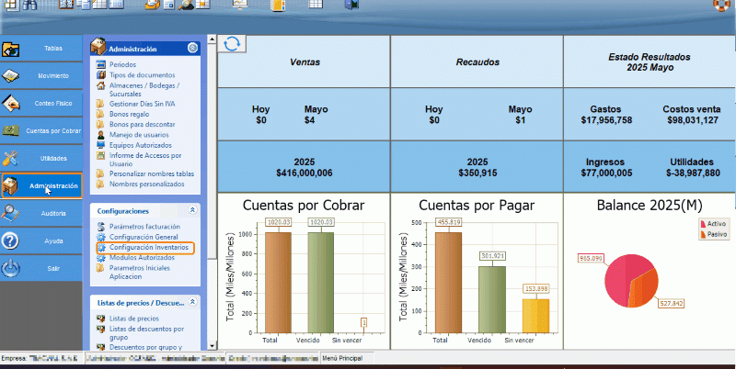The image size is (736, 369).
Task: Collapse the Administración panel section
Action: (192, 48)
